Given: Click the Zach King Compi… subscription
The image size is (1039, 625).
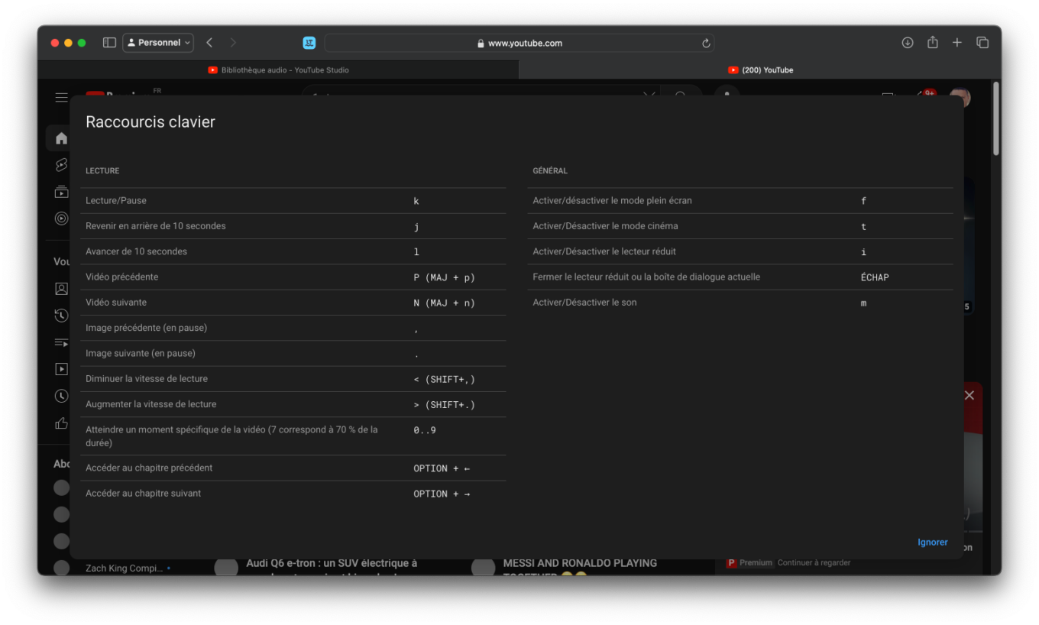Looking at the screenshot, I should (125, 568).
